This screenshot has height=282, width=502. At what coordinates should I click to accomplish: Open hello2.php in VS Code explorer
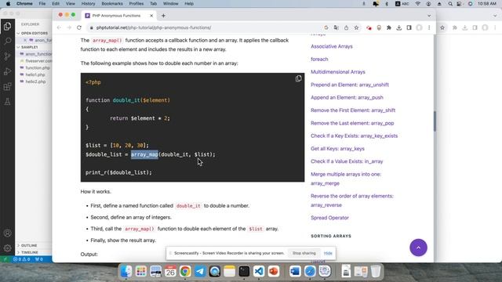pos(35,81)
